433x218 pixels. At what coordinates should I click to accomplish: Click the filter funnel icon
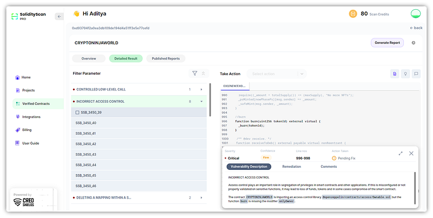pos(194,73)
